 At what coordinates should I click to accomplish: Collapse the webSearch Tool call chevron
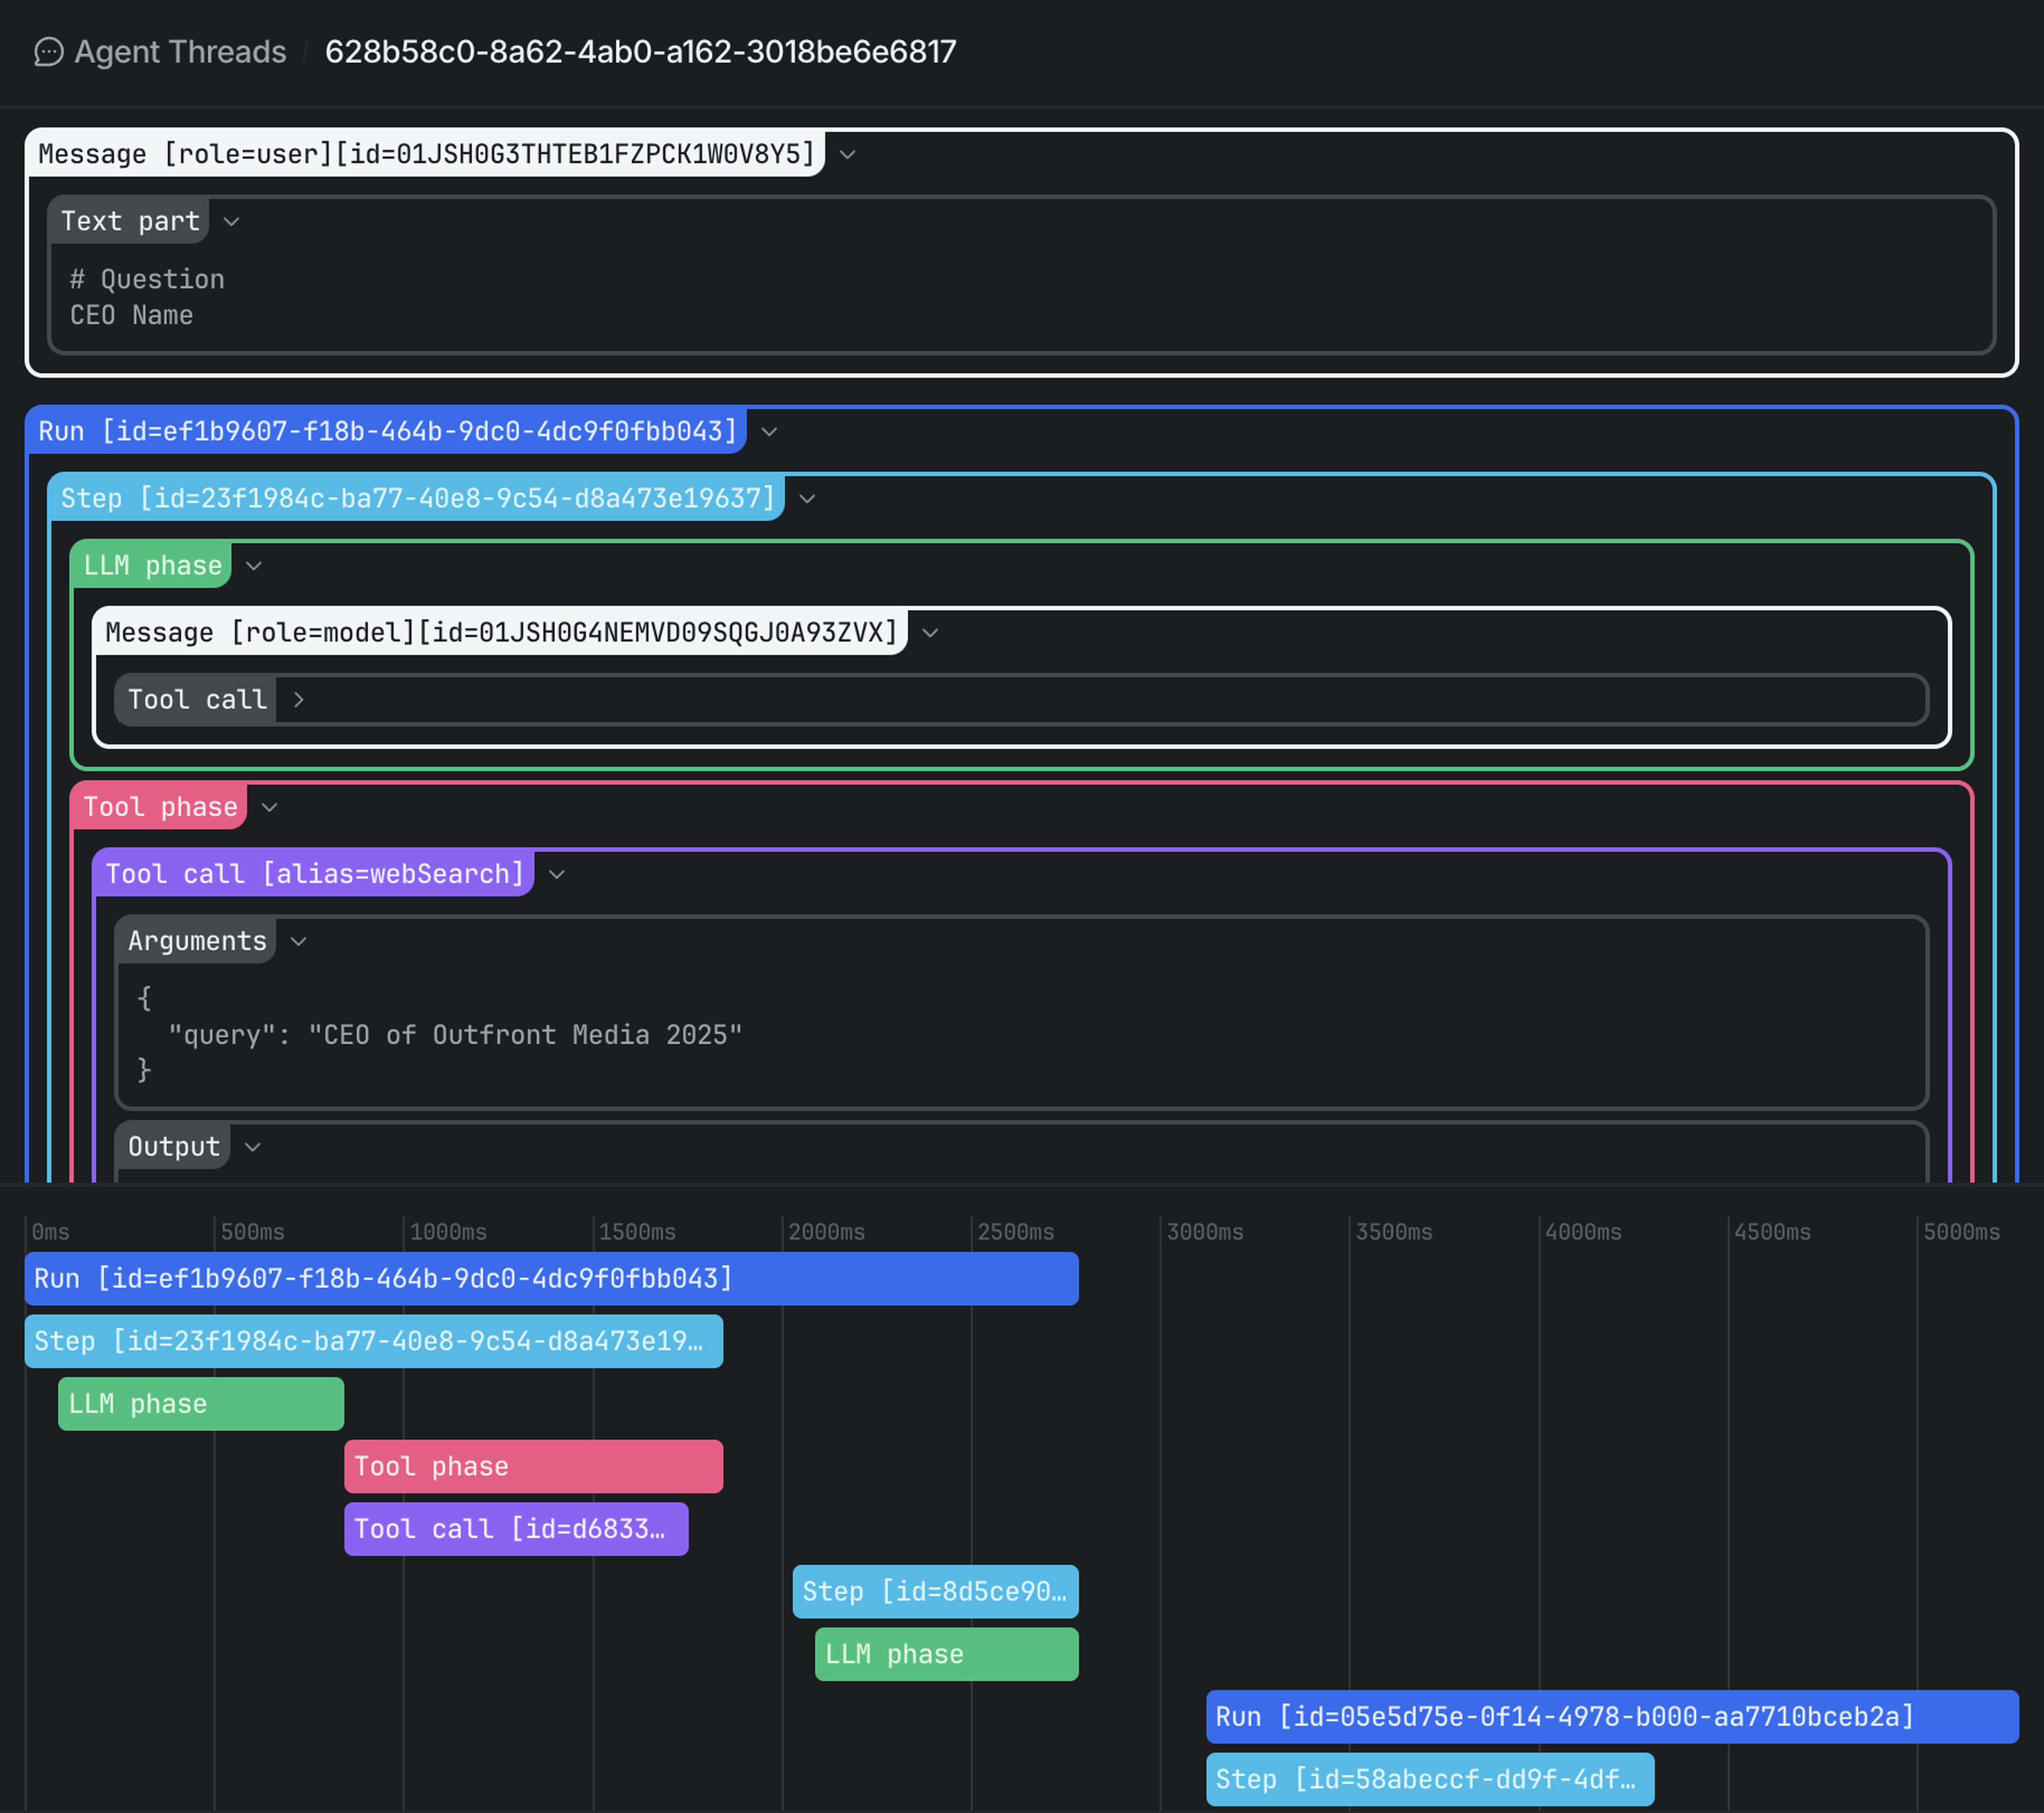coord(557,874)
